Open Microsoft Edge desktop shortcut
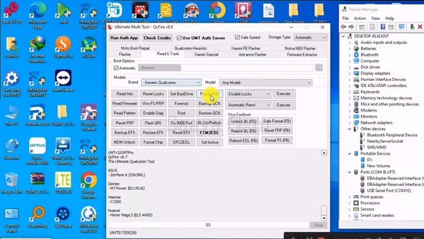Screen dimensions: 424x239 tap(38, 15)
